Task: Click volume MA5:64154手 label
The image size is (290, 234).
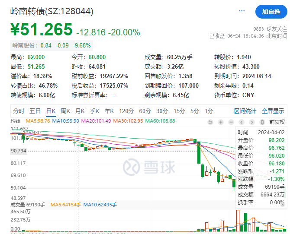Action: click(x=66, y=205)
